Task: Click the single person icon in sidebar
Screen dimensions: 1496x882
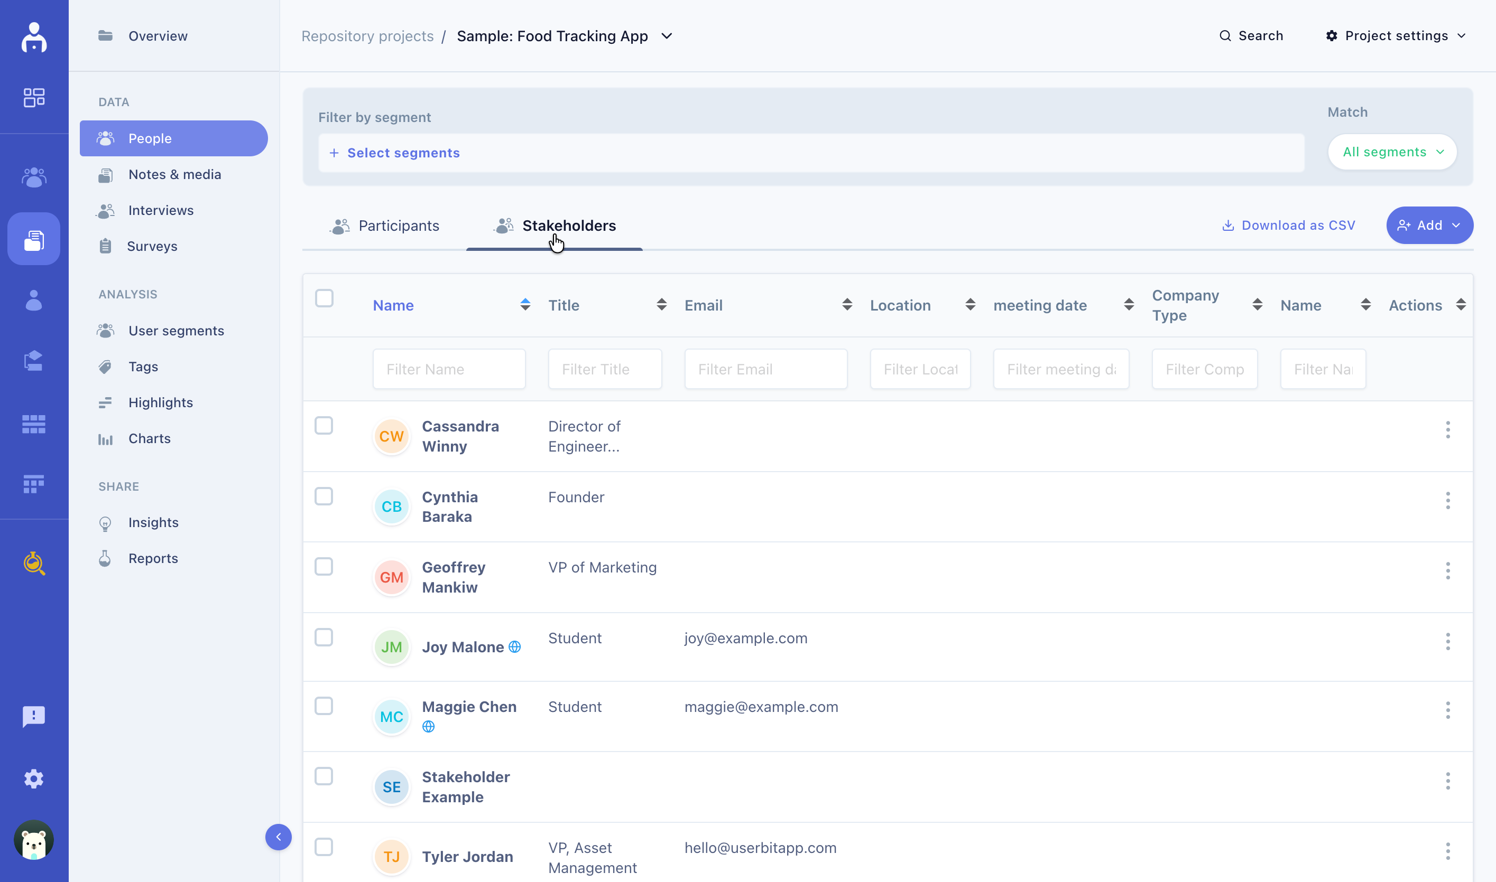Action: (x=33, y=300)
